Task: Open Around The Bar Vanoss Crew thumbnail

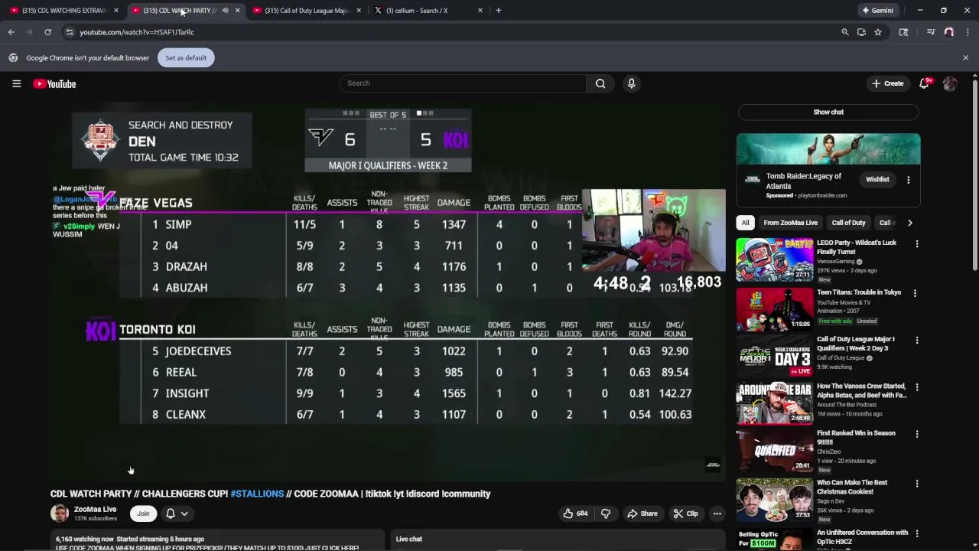Action: [775, 403]
